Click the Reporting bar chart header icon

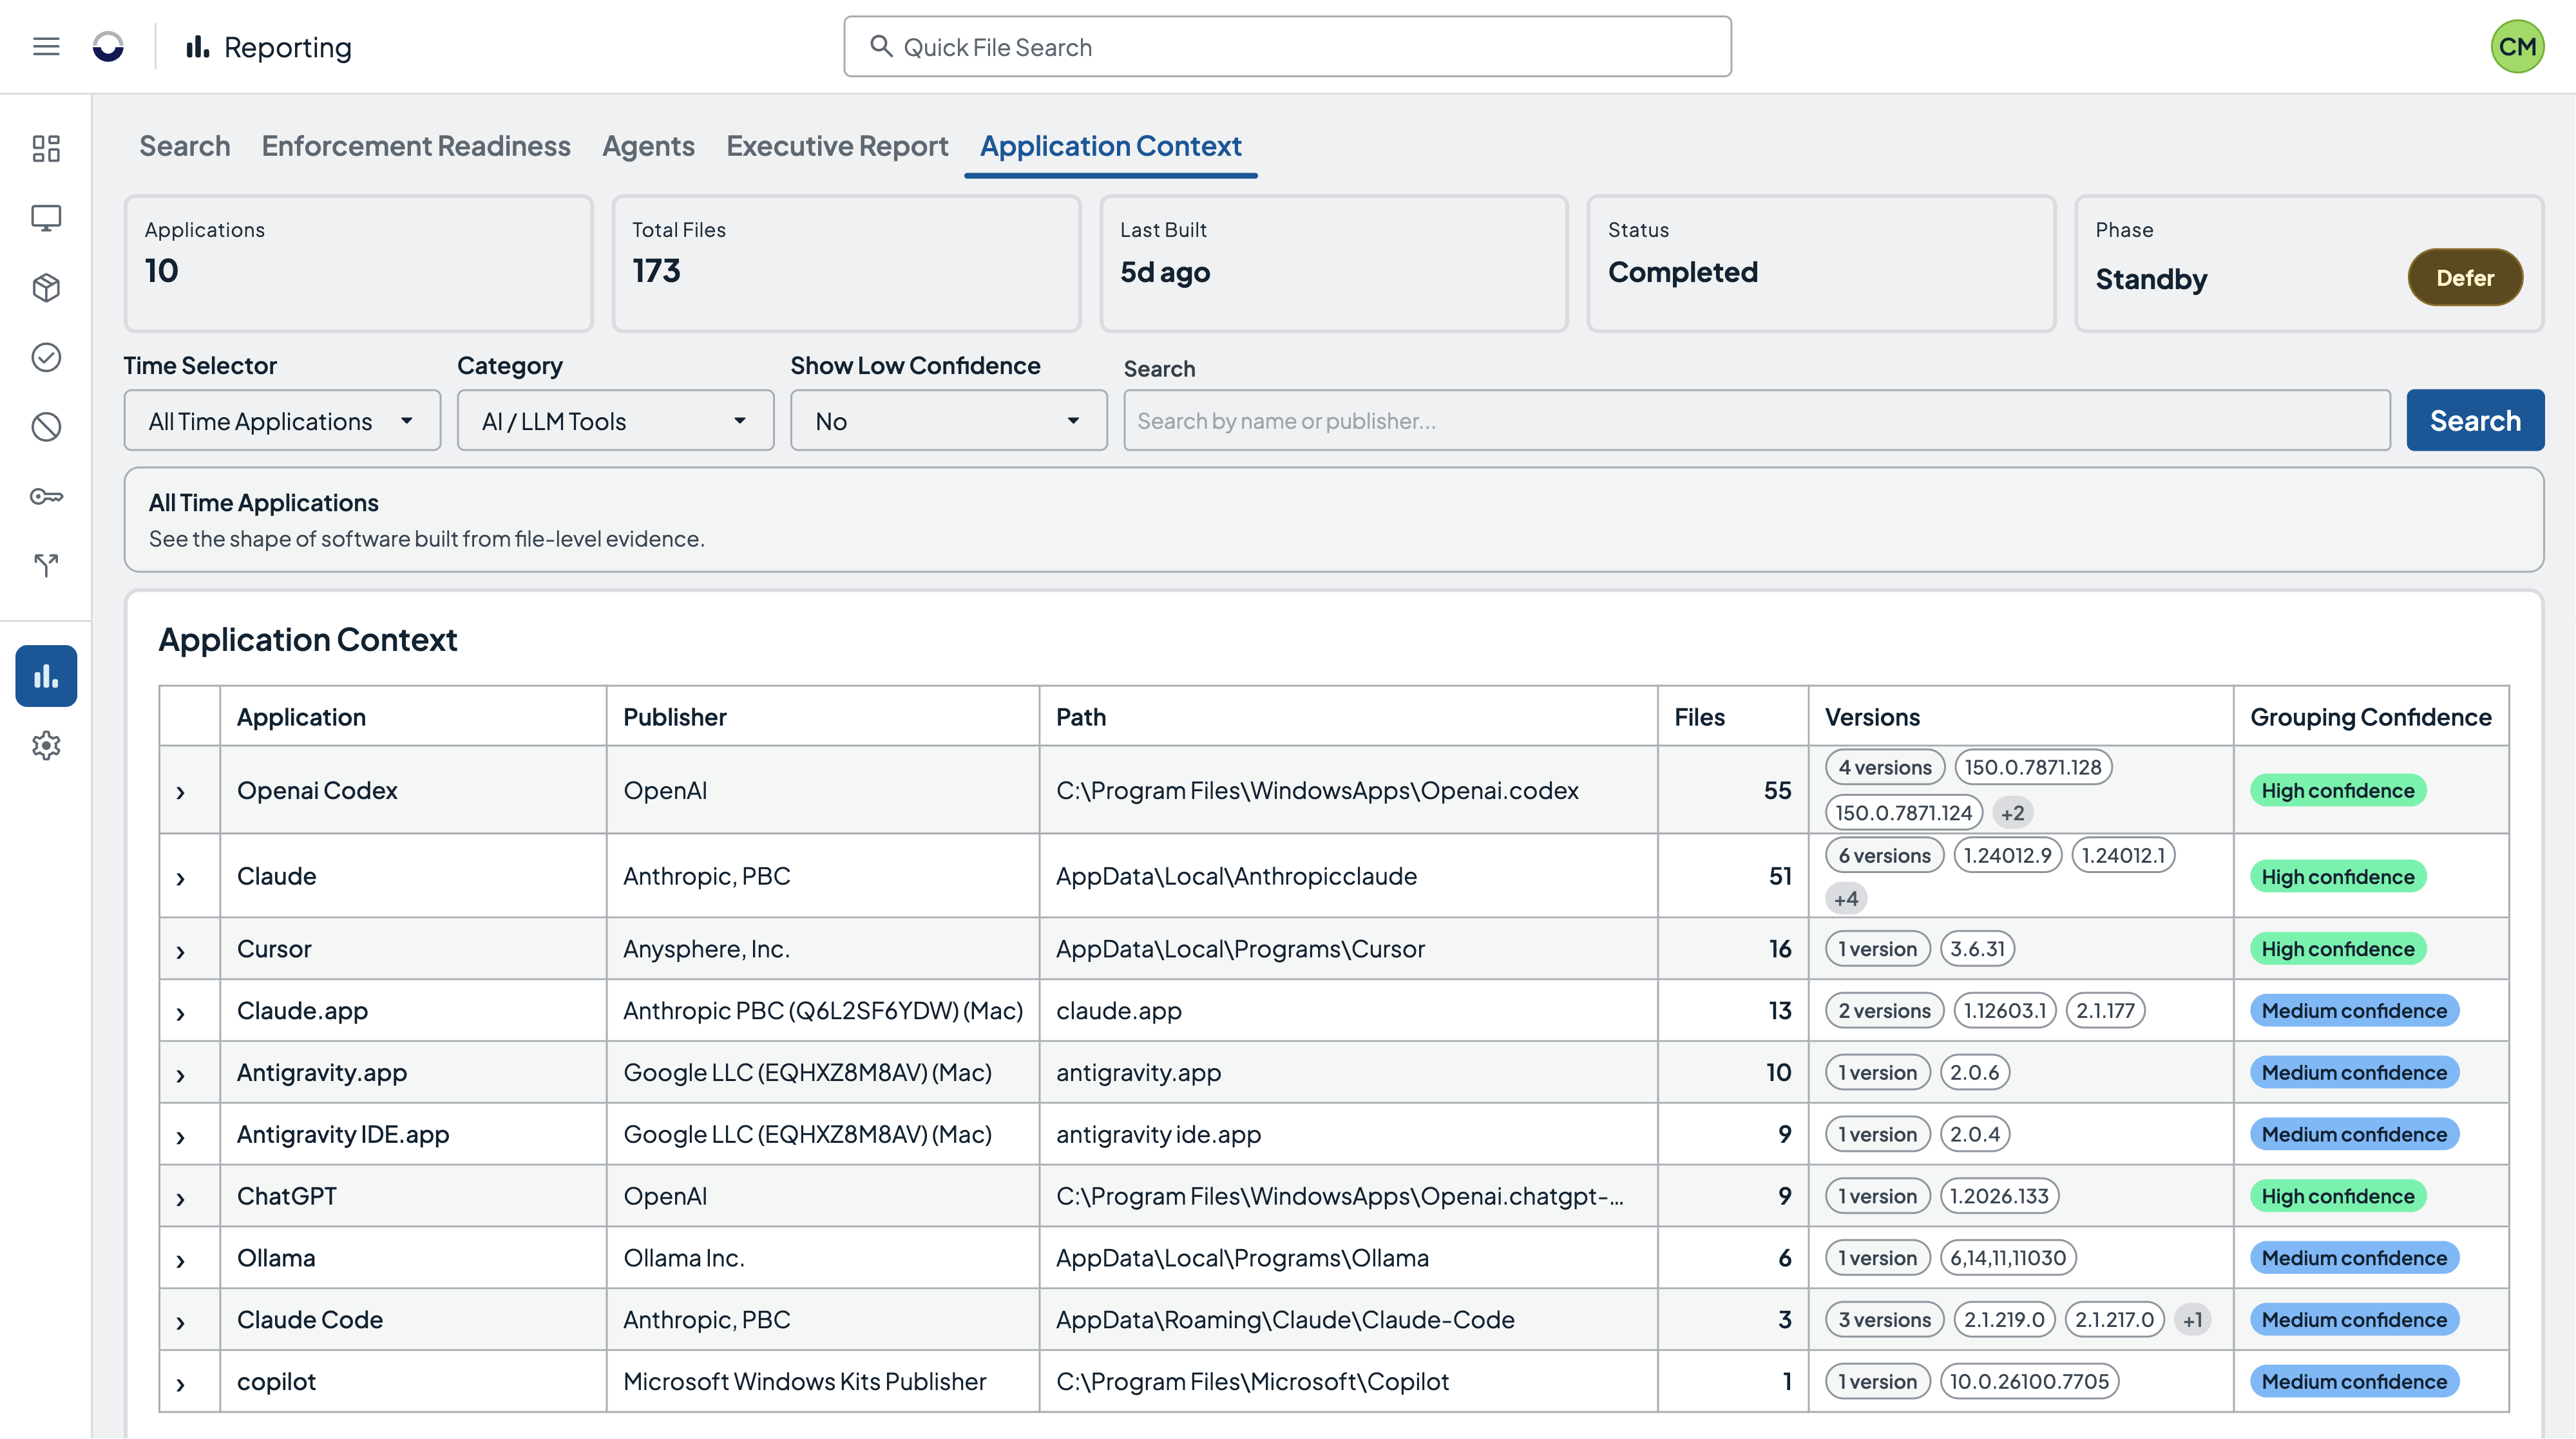click(x=197, y=46)
